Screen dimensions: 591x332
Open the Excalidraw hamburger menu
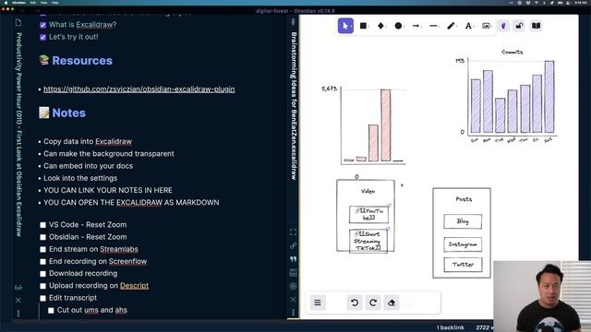pos(318,302)
